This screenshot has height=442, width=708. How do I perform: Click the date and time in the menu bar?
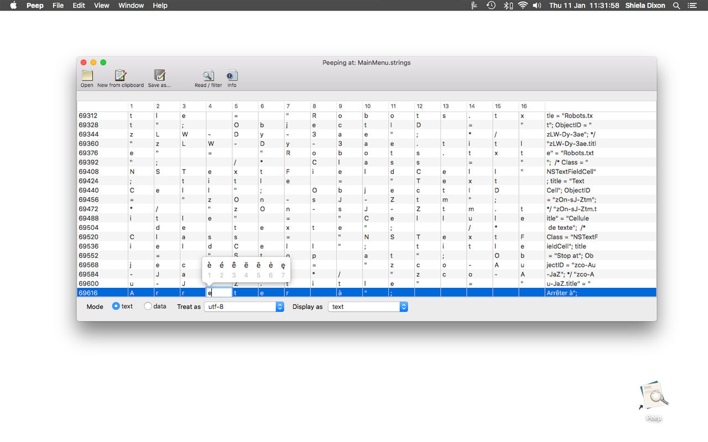(x=584, y=6)
